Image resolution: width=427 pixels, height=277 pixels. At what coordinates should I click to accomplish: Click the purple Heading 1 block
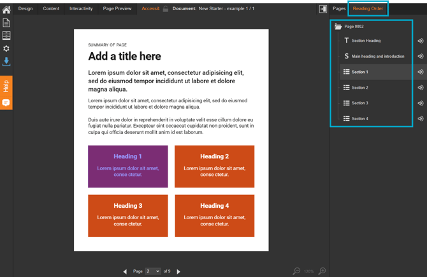click(x=128, y=166)
